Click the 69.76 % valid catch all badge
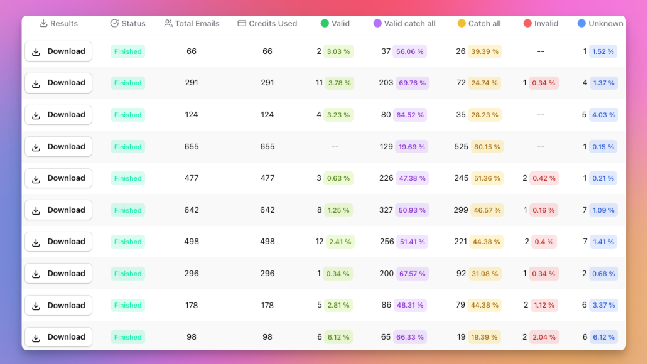 [x=412, y=83]
